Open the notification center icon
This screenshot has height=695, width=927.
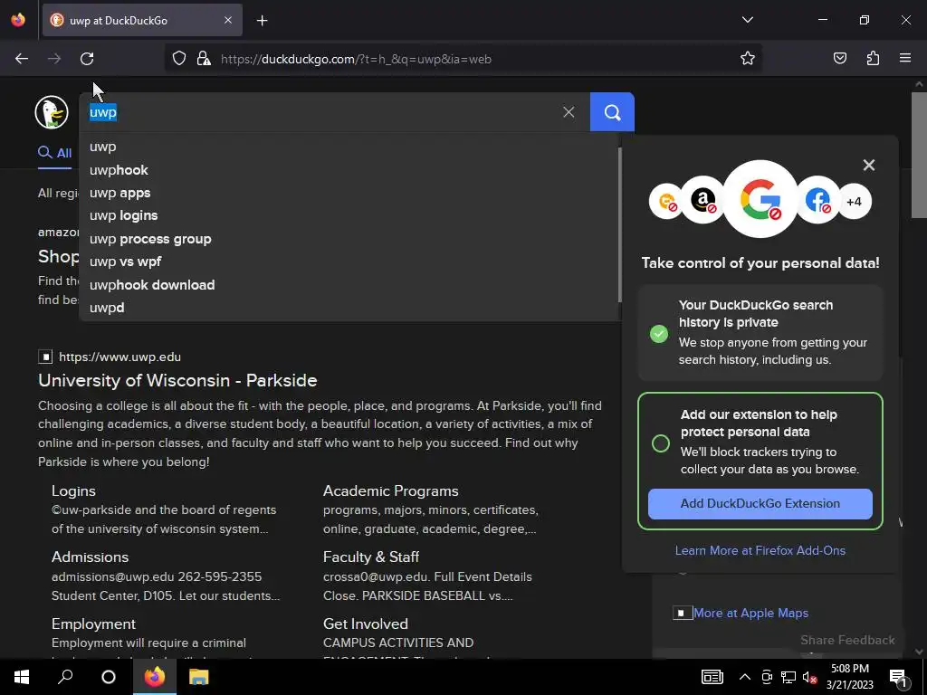click(x=897, y=678)
